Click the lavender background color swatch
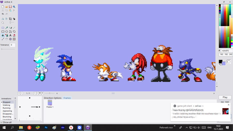Image resolution: width=233 pixels, height=131 pixels. [x=224, y=64]
